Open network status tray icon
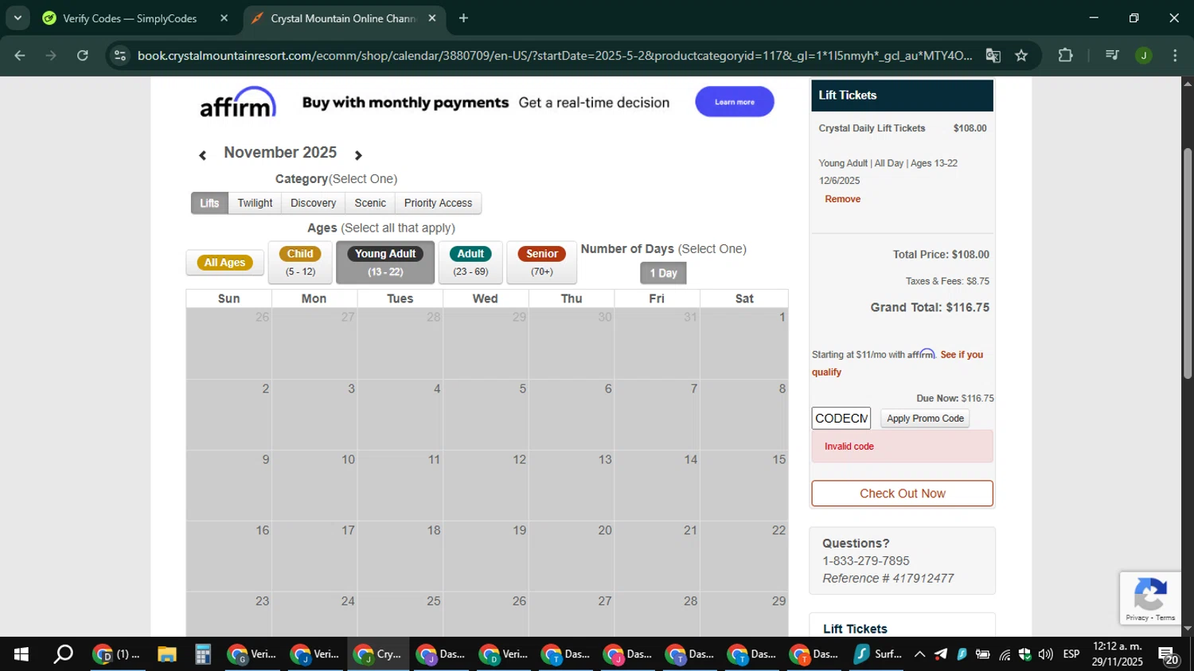Viewport: 1194px width, 671px height. point(1005,654)
